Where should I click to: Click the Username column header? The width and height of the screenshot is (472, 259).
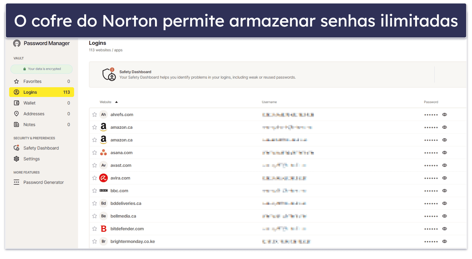point(269,102)
